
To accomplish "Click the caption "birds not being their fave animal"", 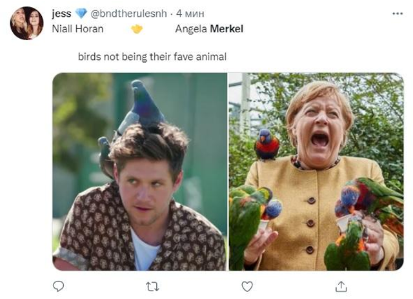I will pyautogui.click(x=152, y=57).
